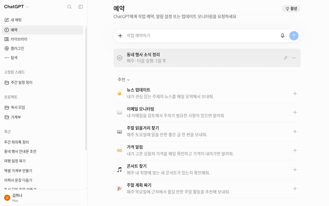
Task: Pause the 동네 행사 소식 정리 task
Action: click(120, 58)
